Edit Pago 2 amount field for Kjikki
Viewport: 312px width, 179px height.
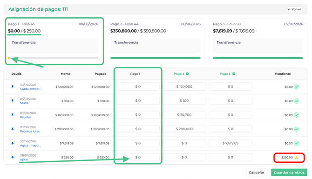(184, 157)
